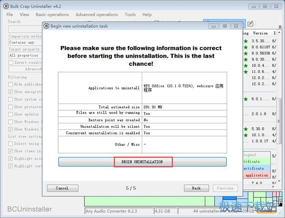Click star rating beside version 10.1.0
Viewport: 285px width, 218px height.
tap(246, 135)
